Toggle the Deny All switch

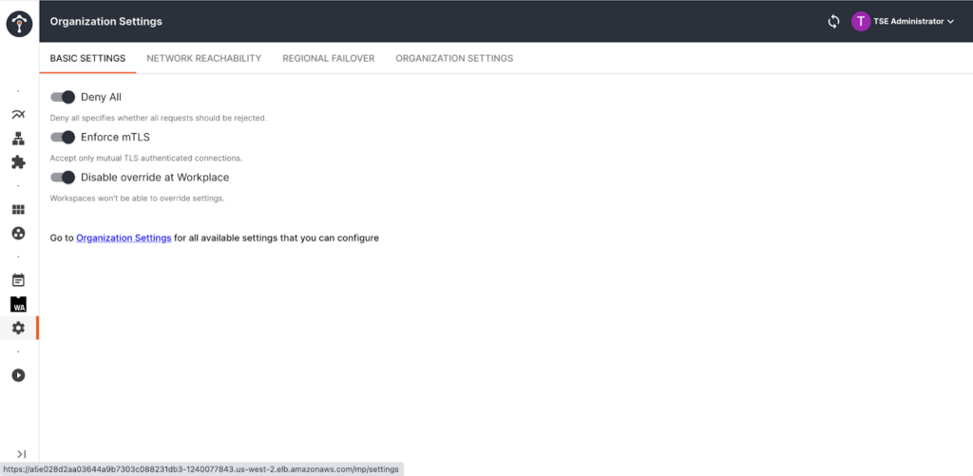click(x=63, y=97)
